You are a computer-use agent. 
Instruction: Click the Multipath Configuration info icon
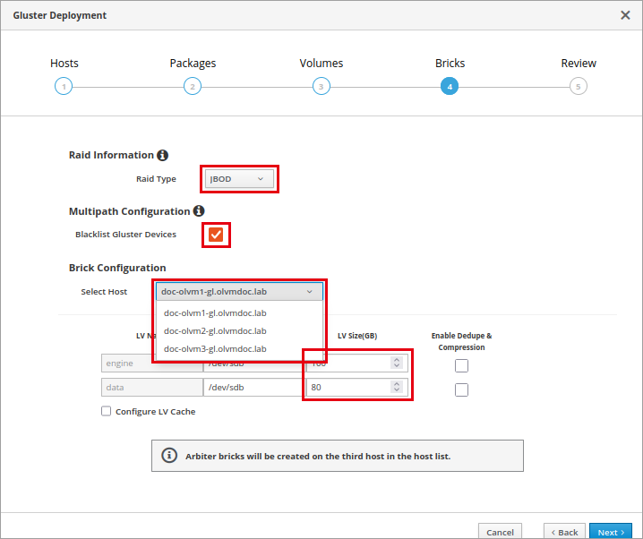tap(199, 210)
